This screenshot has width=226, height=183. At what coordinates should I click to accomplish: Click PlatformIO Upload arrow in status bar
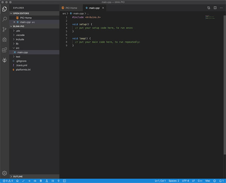click(29, 181)
